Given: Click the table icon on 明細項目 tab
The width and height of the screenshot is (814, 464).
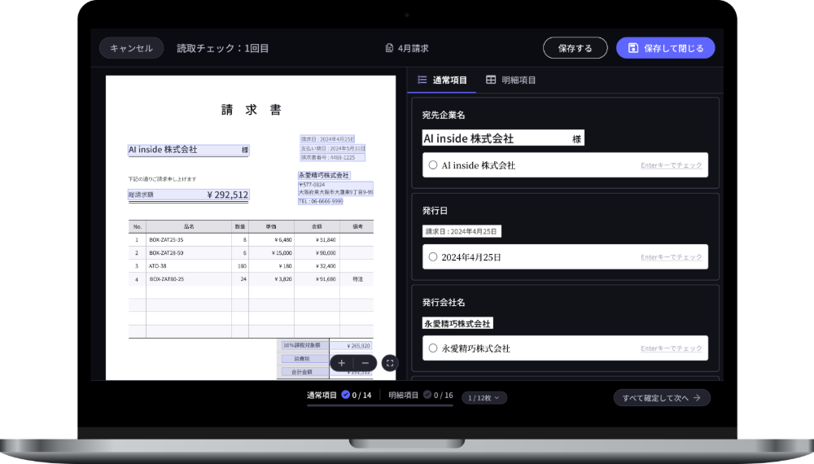Looking at the screenshot, I should [x=491, y=80].
